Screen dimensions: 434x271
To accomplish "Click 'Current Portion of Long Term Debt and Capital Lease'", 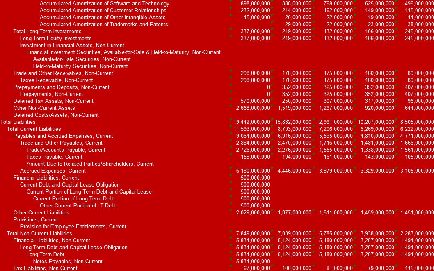I will tap(89, 191).
